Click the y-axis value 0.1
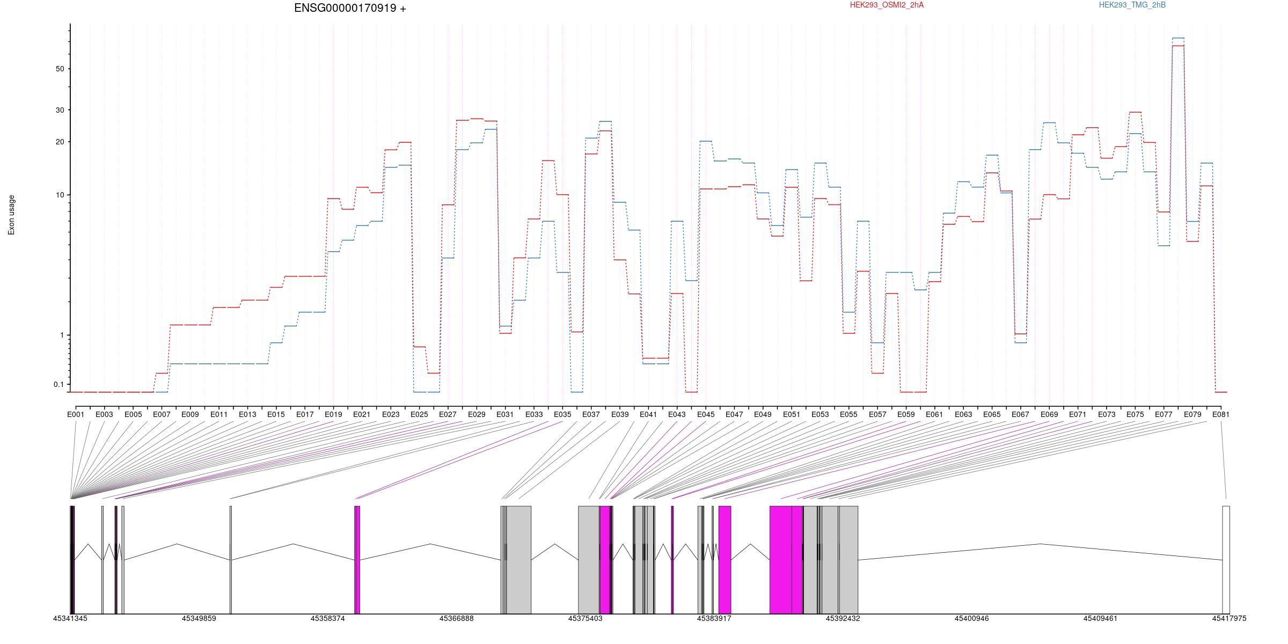The height and width of the screenshot is (644, 1288). [58, 384]
